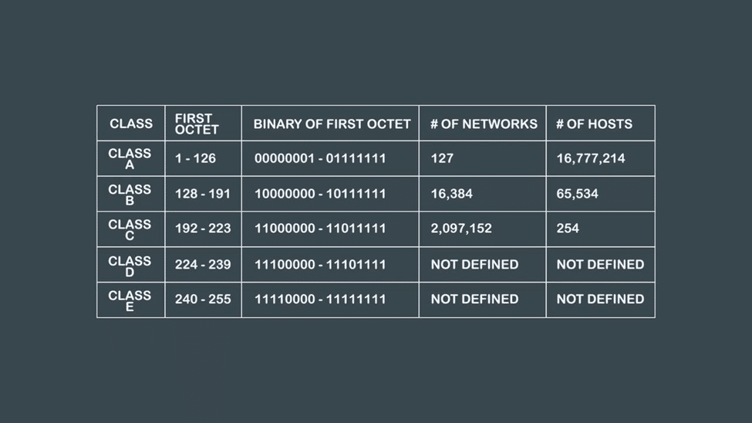Select the CLASS E row label

pyautogui.click(x=130, y=300)
